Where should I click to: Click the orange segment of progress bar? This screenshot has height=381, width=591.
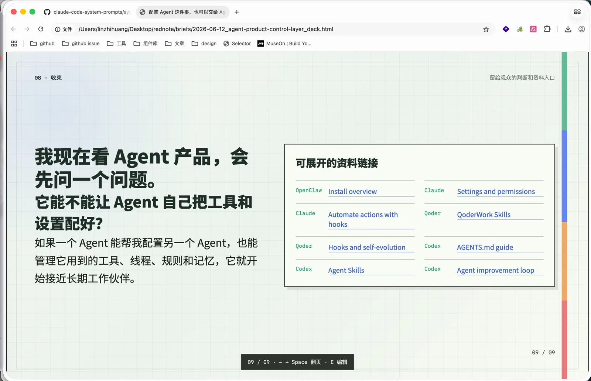pos(564,261)
